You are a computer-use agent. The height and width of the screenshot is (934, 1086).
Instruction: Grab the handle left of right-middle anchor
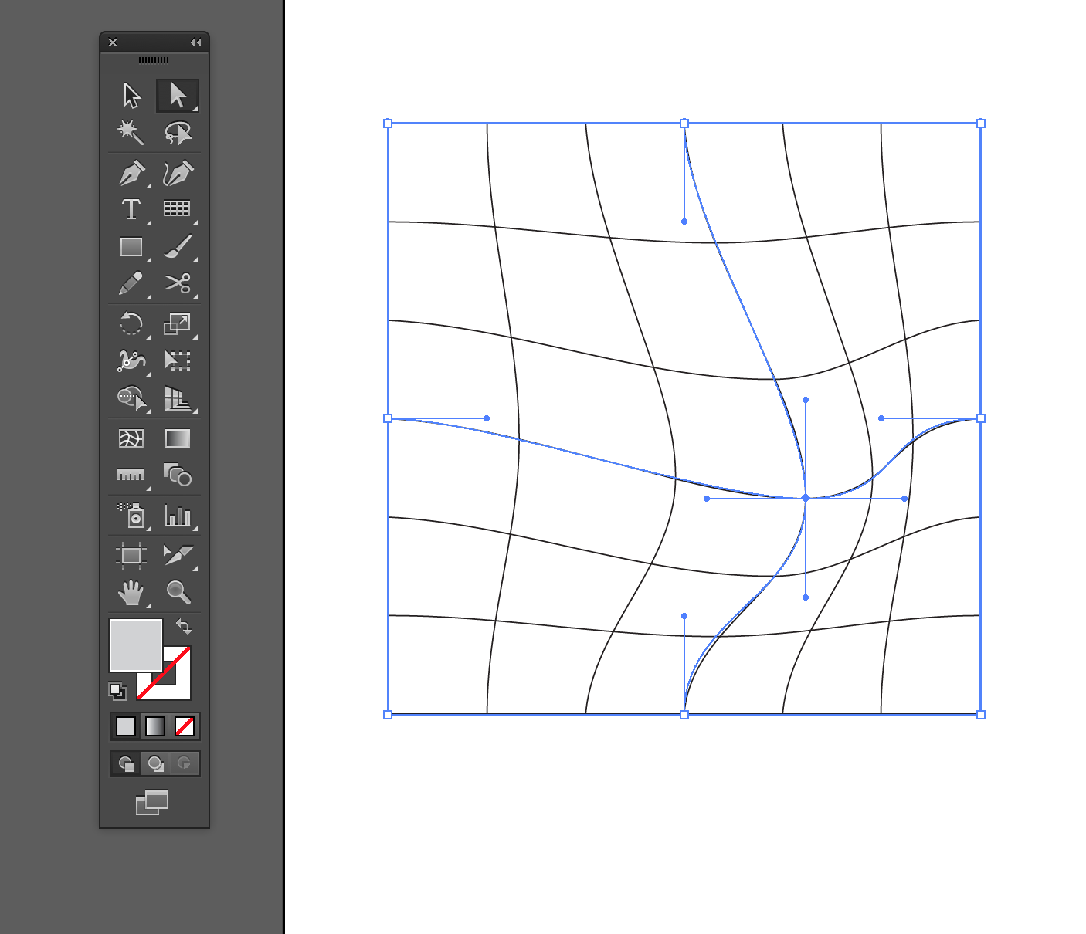[x=881, y=418]
